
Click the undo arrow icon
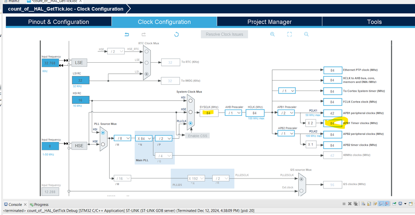127,34
